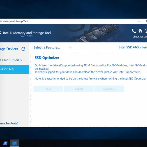Click the Intel logo beside the app title
The height and width of the screenshot is (147, 147).
pyautogui.click(x=0, y=33)
